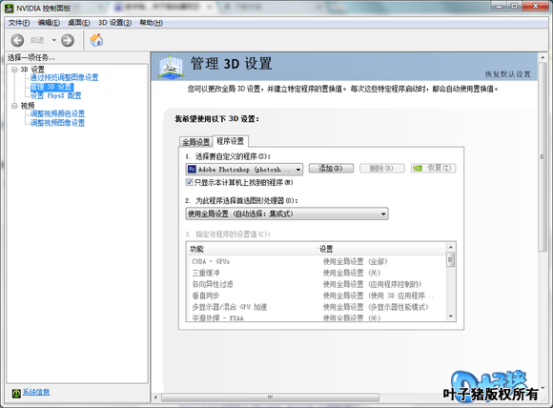Viewport: 553px width, 408px height.
Task: Click the NVIDIA icon on 恢复 button
Action: click(x=418, y=168)
